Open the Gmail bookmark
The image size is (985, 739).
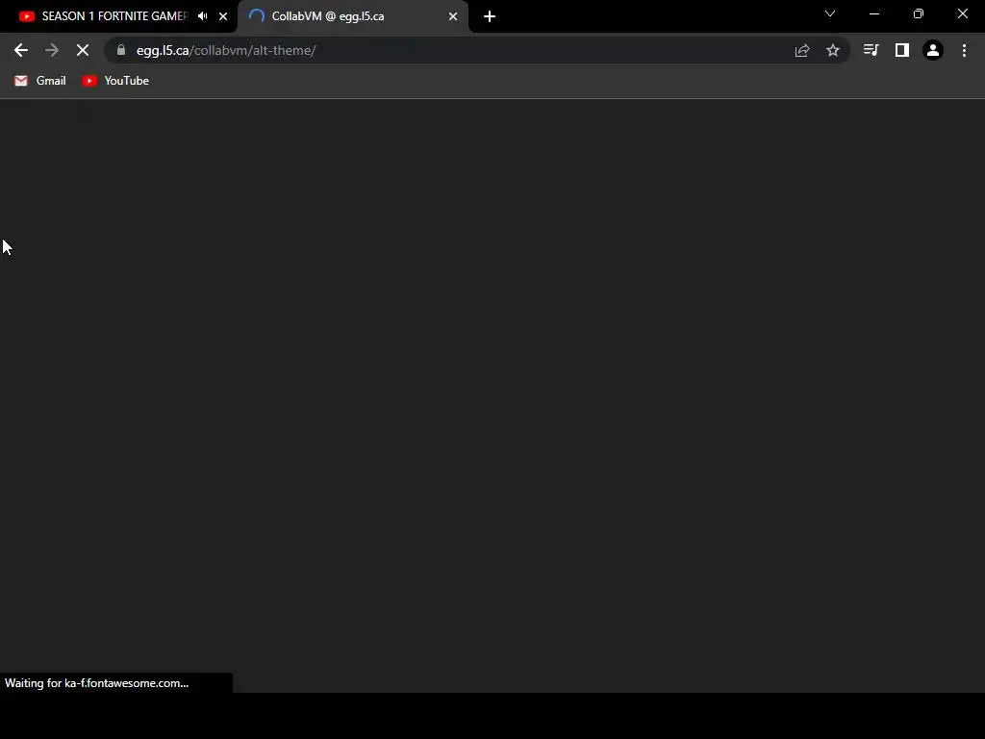(x=40, y=81)
